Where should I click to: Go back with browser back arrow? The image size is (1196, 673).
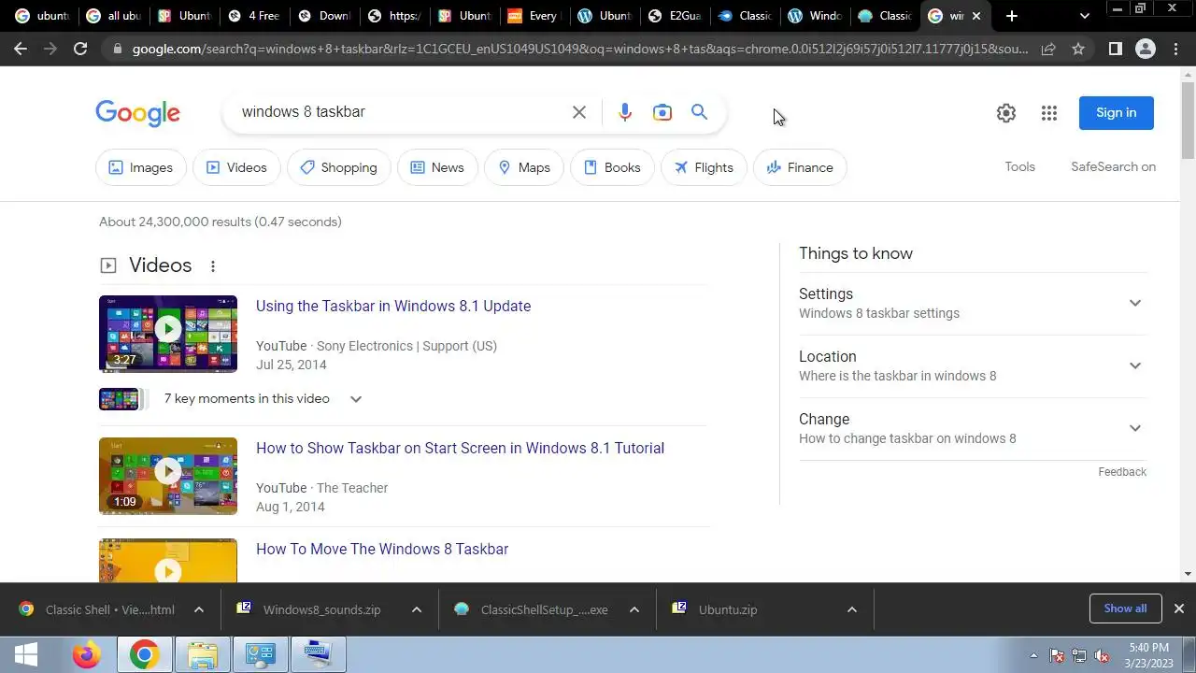[21, 49]
